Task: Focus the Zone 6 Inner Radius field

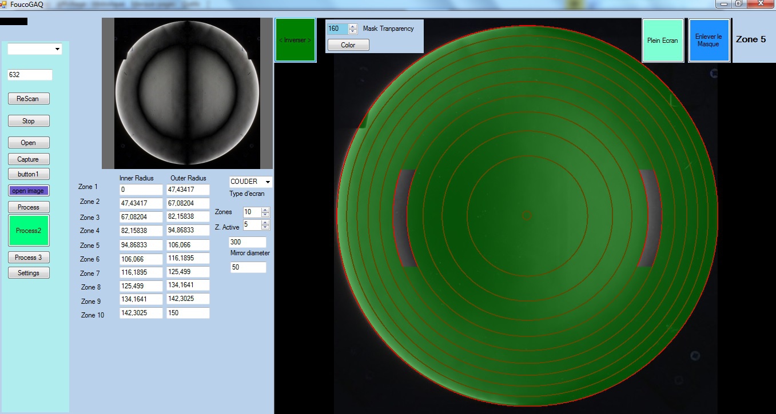Action: point(141,259)
